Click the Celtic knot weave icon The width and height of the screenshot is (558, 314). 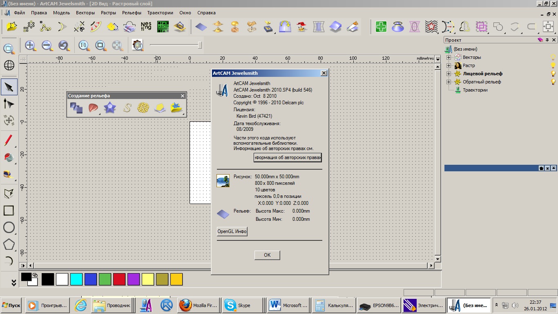(143, 108)
